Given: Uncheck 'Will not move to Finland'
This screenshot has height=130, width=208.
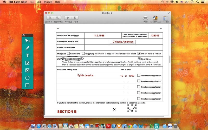Looking at the screenshot, I should point(139,54).
